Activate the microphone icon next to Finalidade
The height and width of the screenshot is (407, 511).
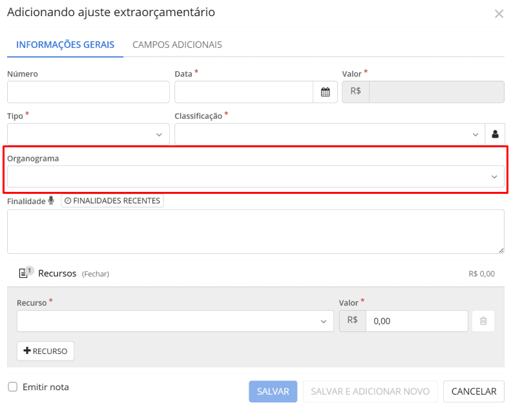51,200
